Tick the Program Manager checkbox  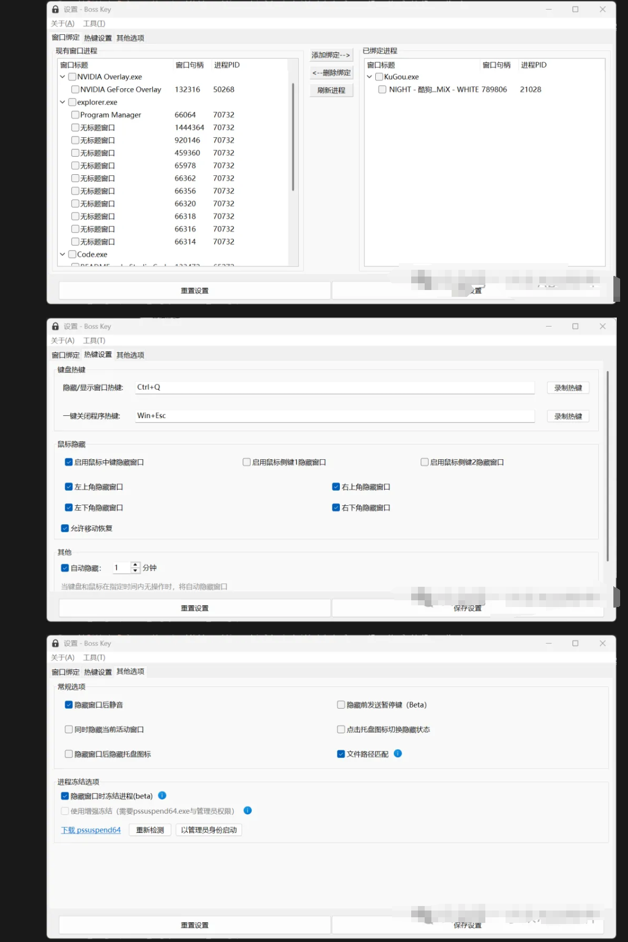(75, 115)
